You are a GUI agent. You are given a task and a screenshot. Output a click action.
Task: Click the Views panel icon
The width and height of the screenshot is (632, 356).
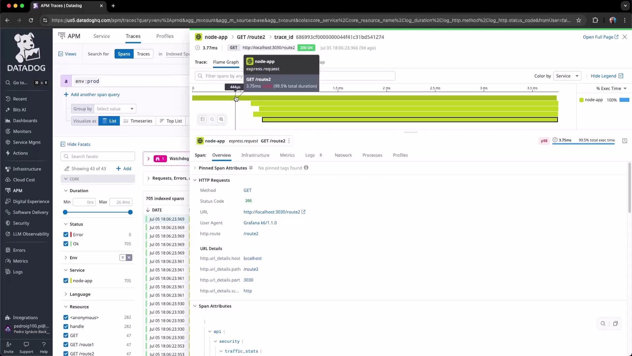point(61,54)
